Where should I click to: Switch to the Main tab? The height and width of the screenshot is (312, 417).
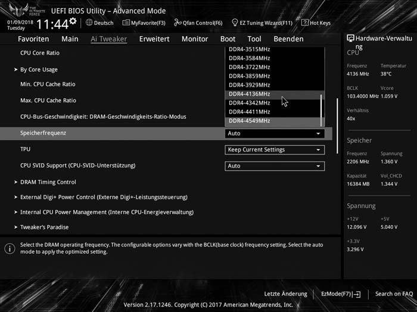[70, 39]
